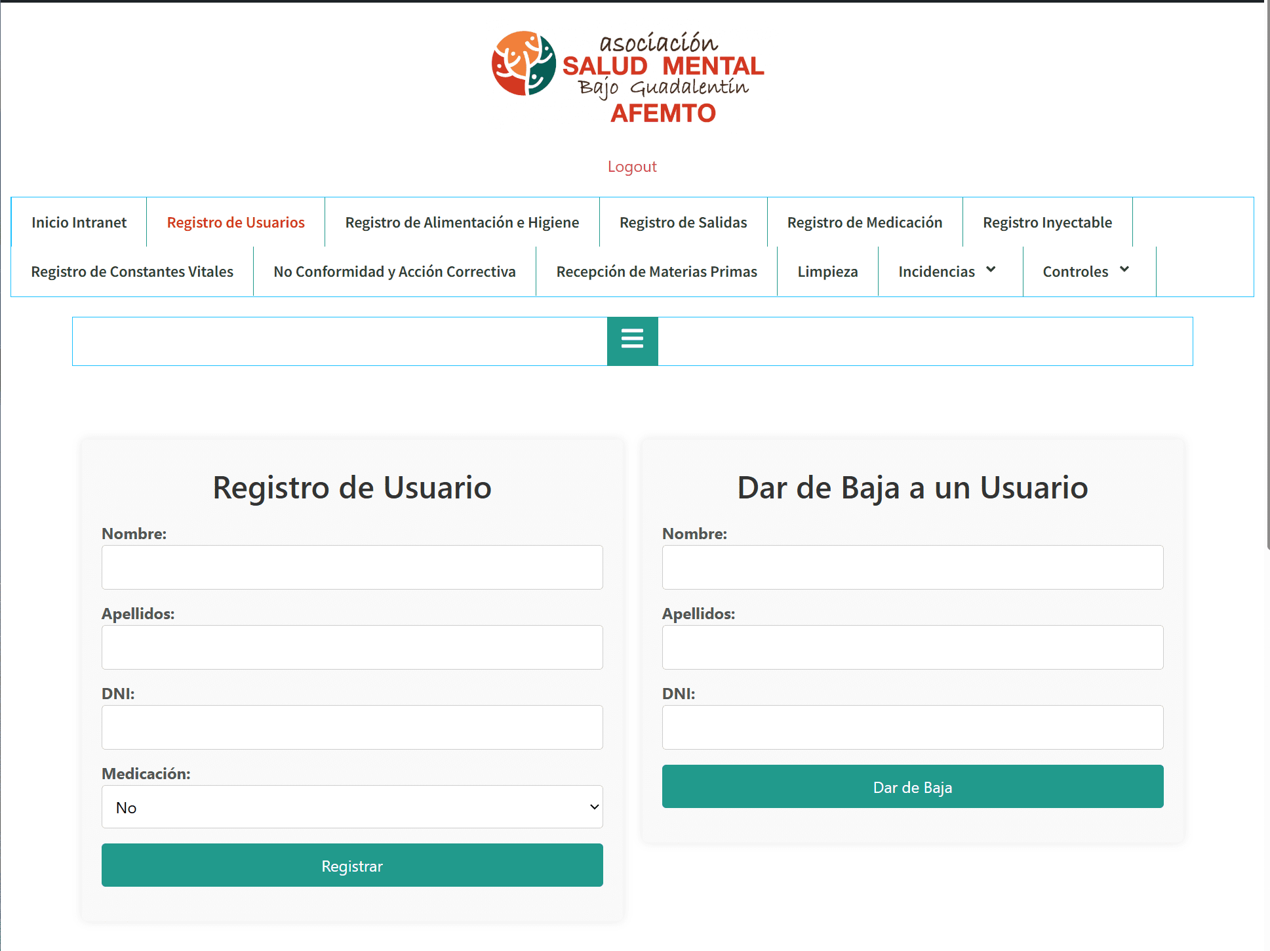Select Registro de Medicación menu item
The image size is (1270, 951).
point(864,222)
